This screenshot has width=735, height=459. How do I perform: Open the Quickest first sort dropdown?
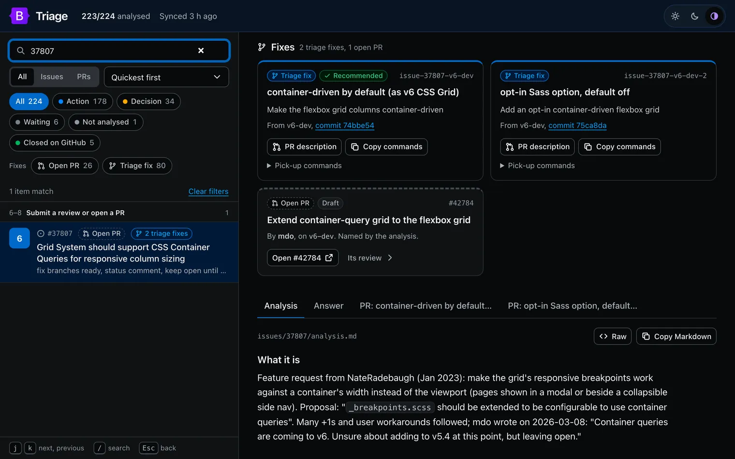pos(166,77)
